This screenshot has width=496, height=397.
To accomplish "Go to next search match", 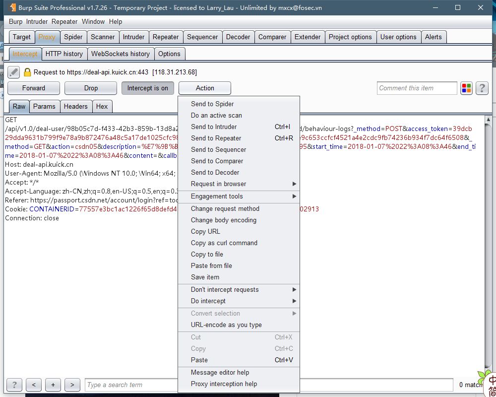I will coord(72,385).
